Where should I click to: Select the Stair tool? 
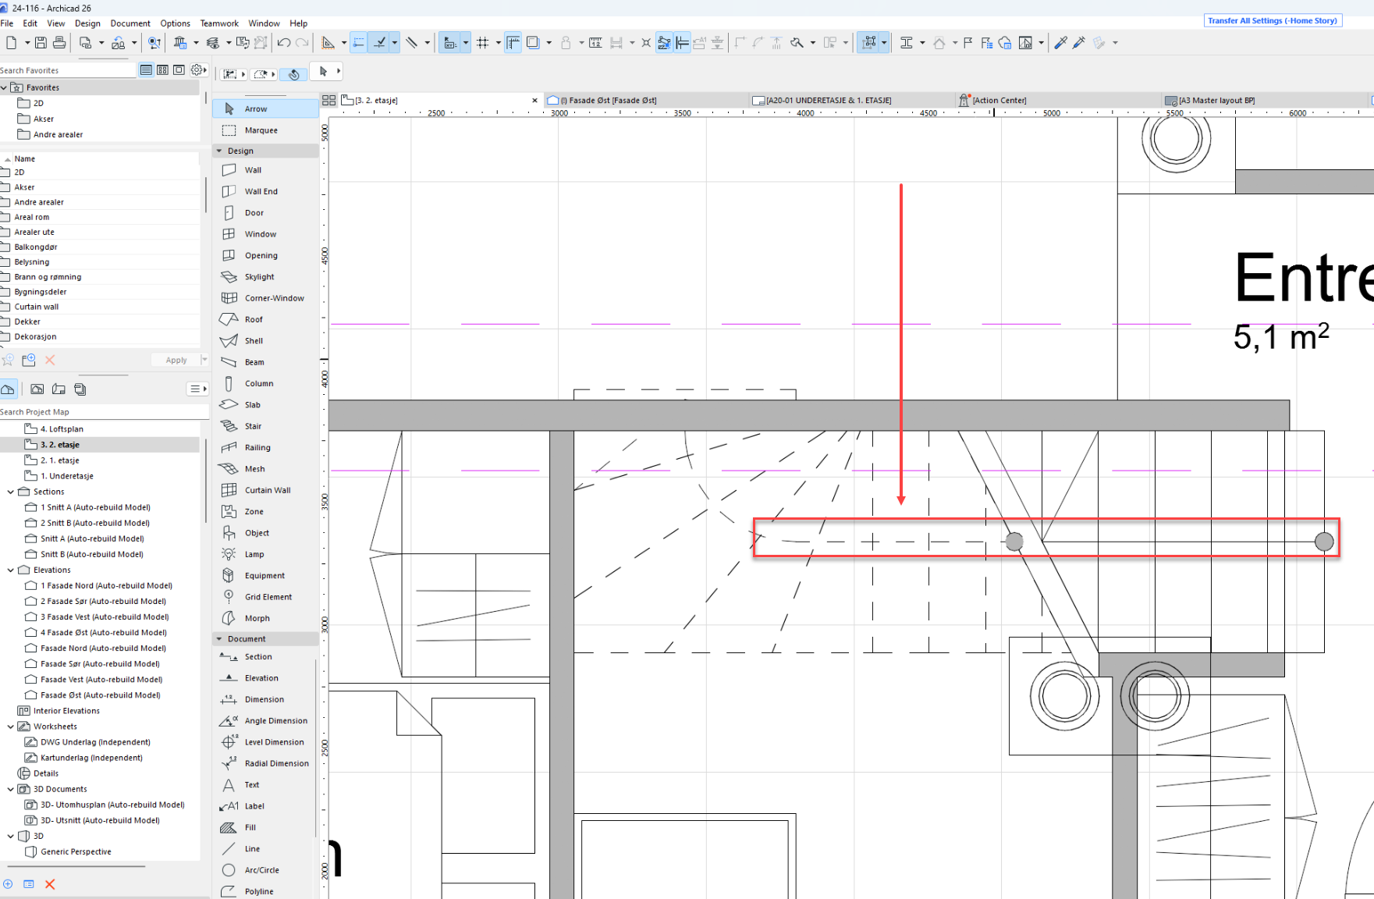point(253,426)
